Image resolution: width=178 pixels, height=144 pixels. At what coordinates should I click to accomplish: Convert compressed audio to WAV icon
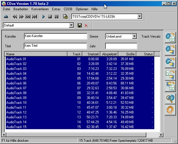170,86
